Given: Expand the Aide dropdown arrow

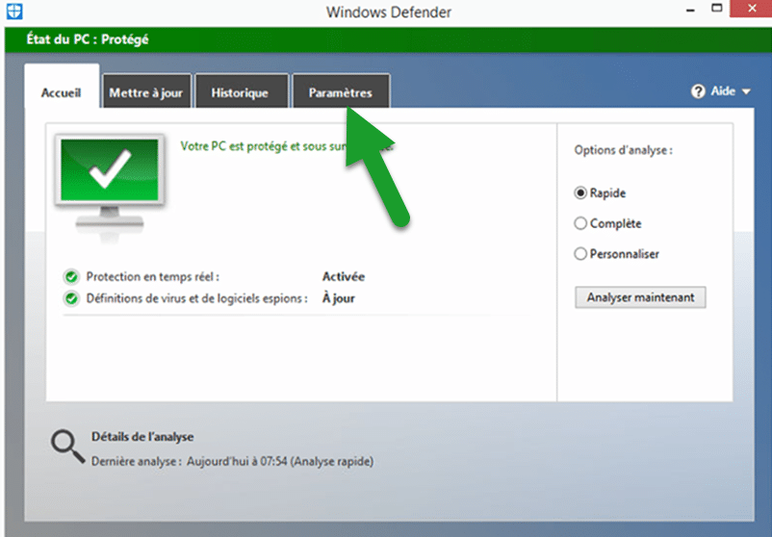Looking at the screenshot, I should tap(746, 91).
